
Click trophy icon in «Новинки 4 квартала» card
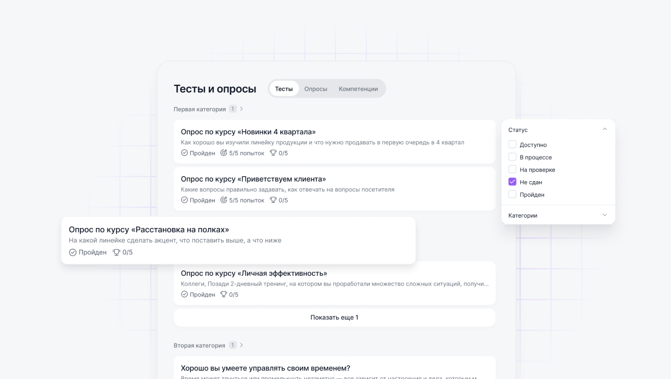tap(273, 153)
